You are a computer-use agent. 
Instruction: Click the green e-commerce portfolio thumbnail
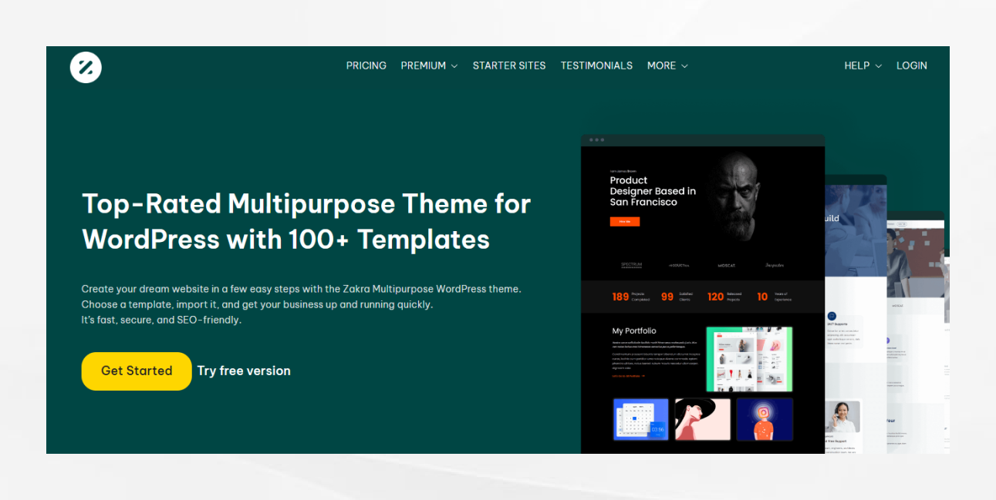click(749, 358)
